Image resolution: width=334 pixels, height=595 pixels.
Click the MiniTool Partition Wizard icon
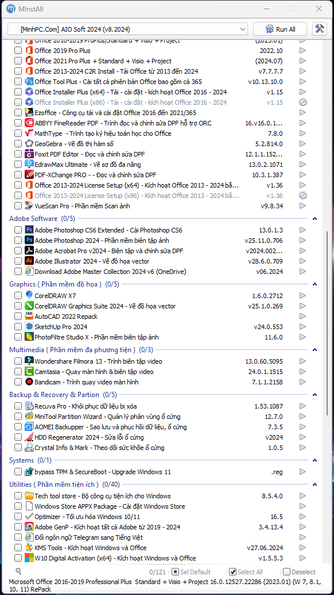(x=29, y=416)
